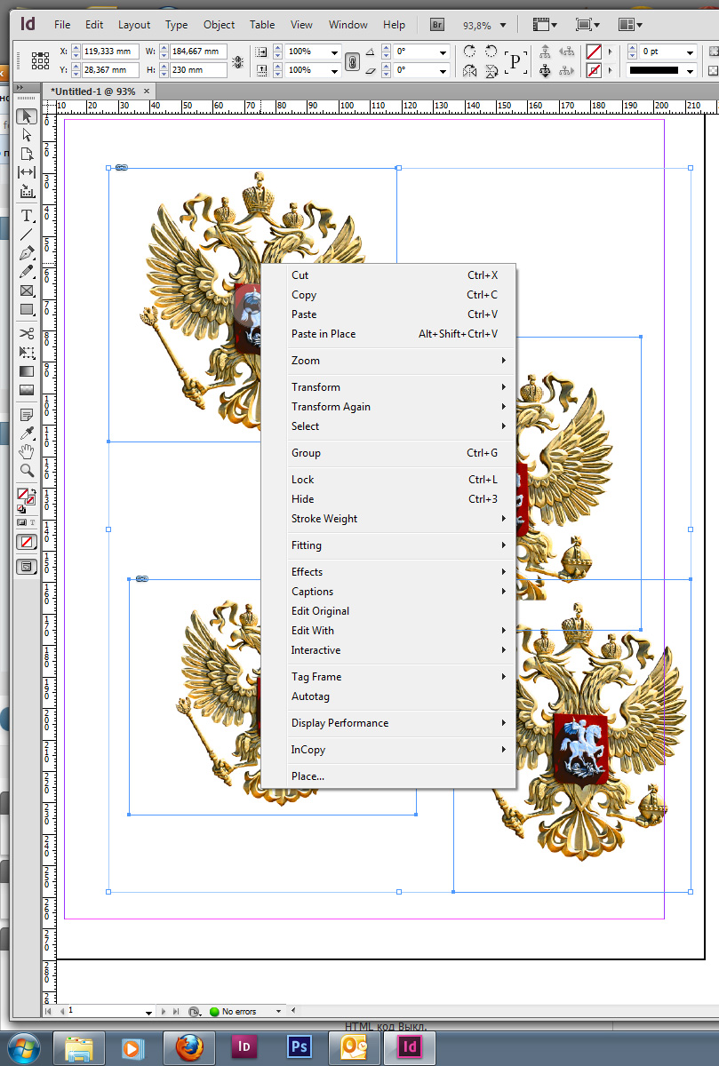Open the Preflight options icon in status bar
The width and height of the screenshot is (719, 1066).
pyautogui.click(x=194, y=1012)
